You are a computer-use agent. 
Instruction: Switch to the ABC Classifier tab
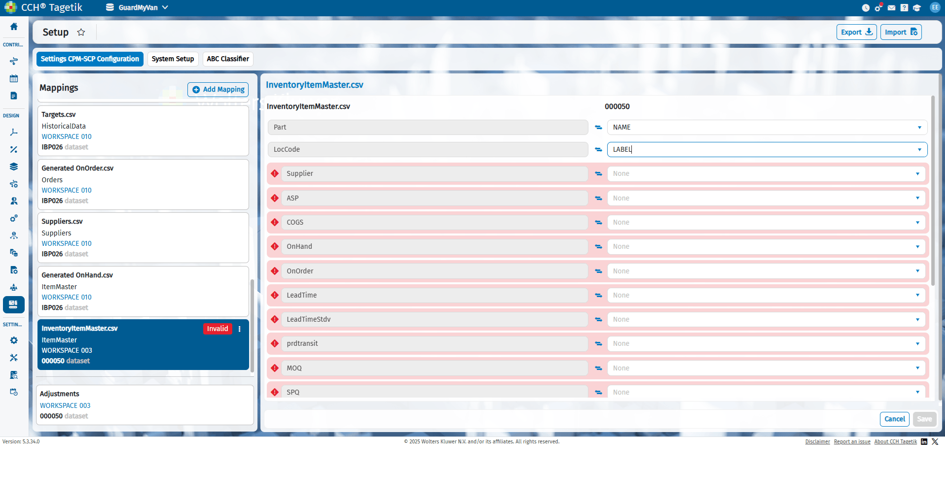click(x=228, y=59)
